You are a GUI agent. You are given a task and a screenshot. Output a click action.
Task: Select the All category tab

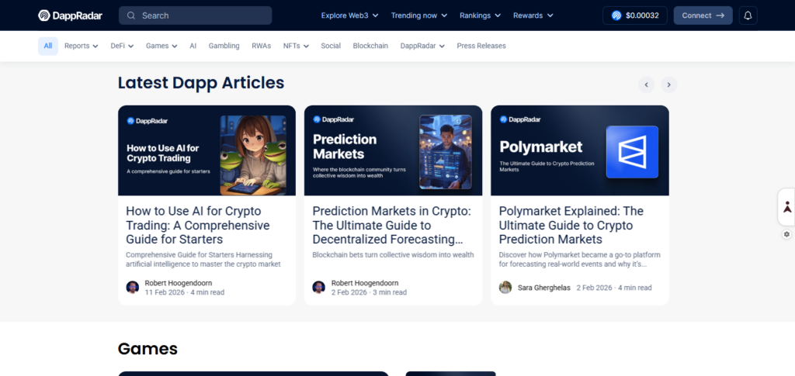tap(48, 46)
